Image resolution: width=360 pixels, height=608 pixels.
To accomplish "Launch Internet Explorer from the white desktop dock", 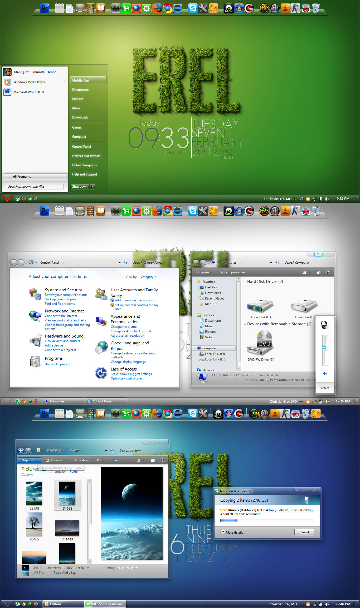I will point(178,211).
